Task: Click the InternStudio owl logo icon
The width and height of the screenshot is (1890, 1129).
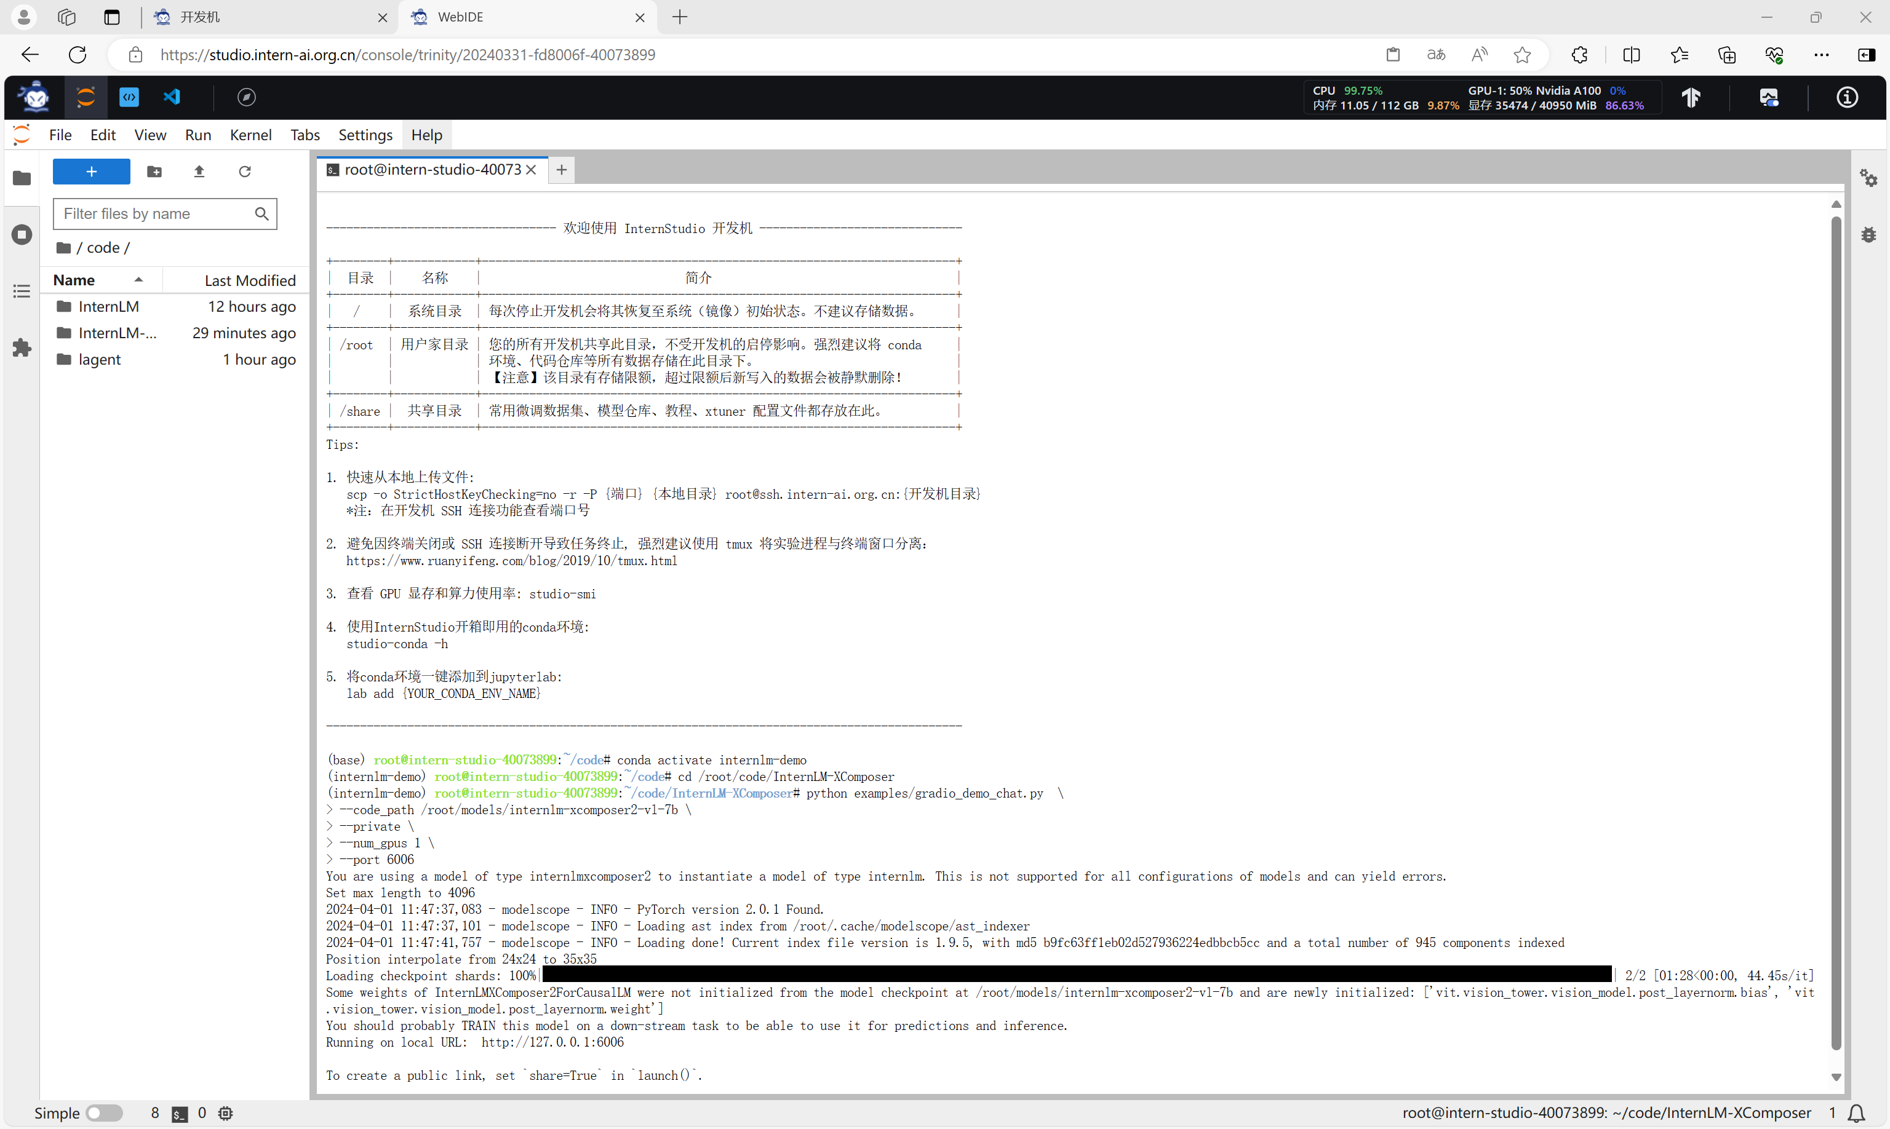Action: click(35, 97)
